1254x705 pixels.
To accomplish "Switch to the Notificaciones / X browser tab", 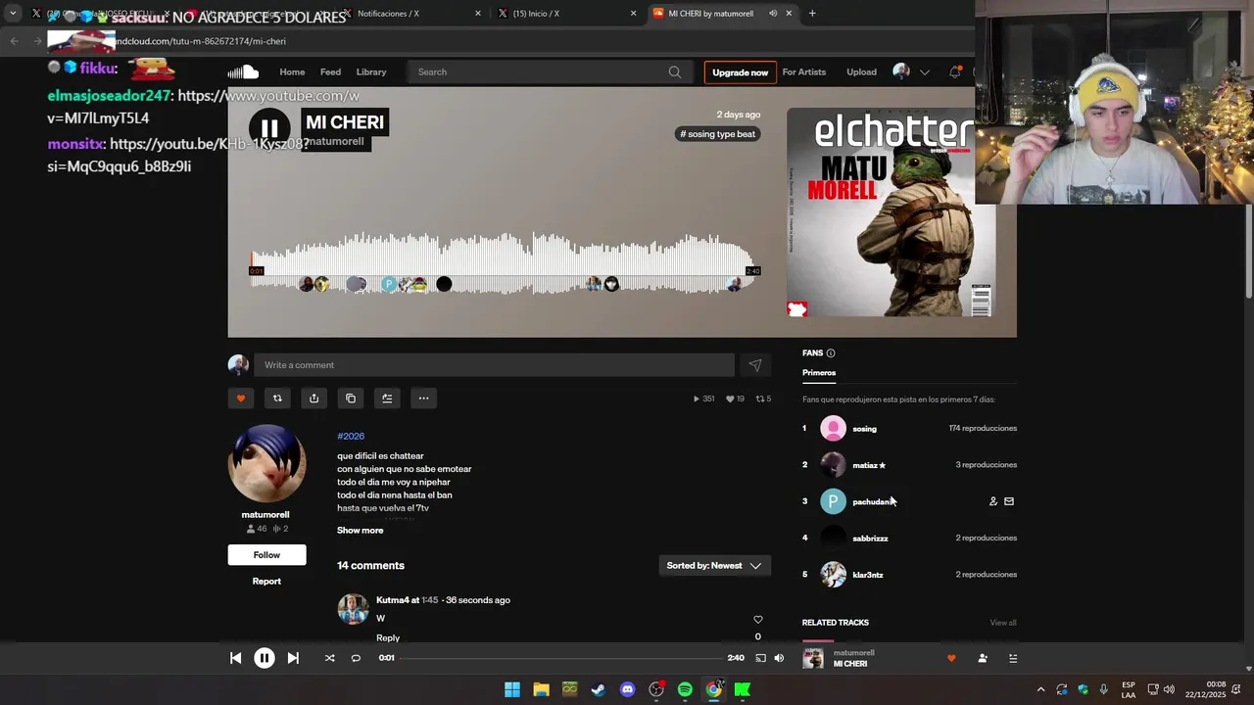I will pyautogui.click(x=411, y=14).
